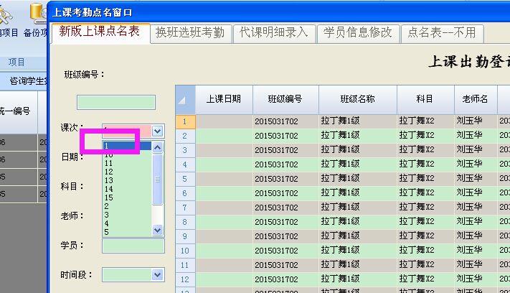Go to the 学员信息修改 tab

pos(357,32)
